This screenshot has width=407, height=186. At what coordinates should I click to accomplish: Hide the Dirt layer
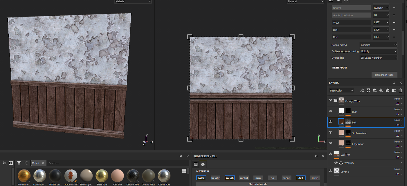(x=330, y=122)
